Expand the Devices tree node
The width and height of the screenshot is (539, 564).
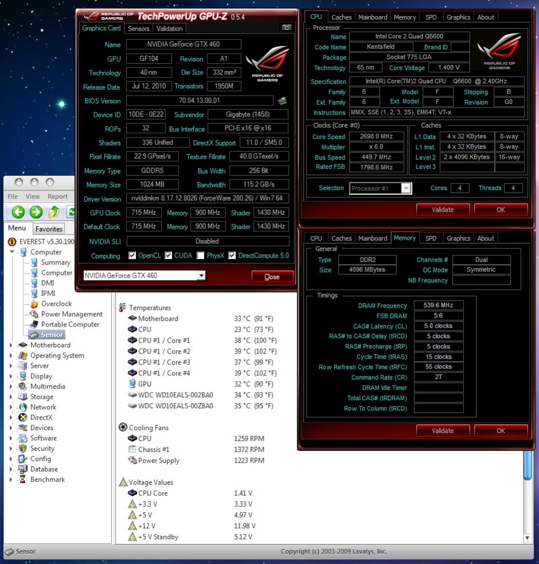11,428
